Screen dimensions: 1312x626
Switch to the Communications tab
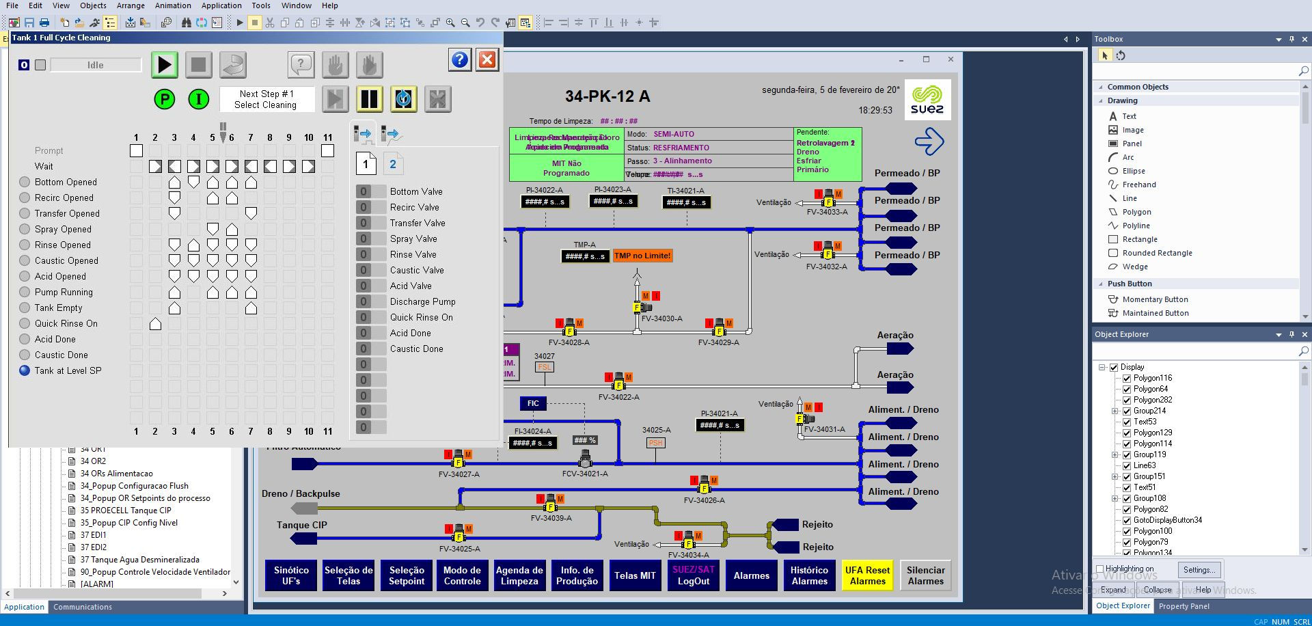(x=83, y=607)
